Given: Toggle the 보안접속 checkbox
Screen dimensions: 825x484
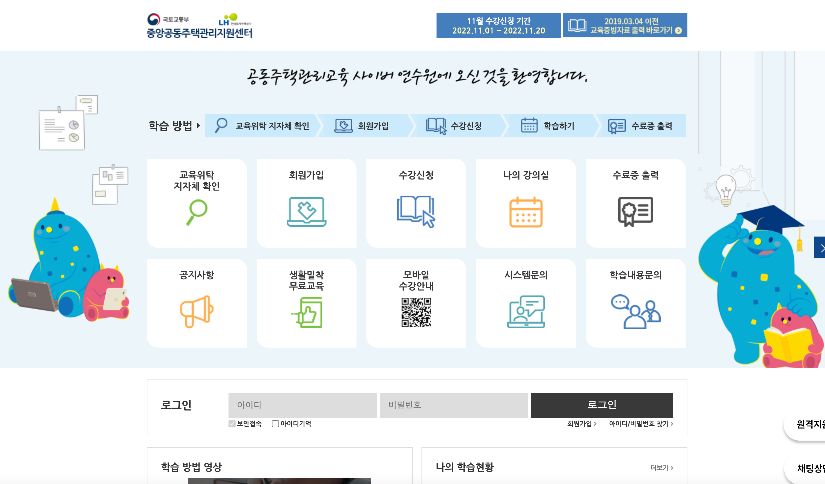Looking at the screenshot, I should pos(232,424).
